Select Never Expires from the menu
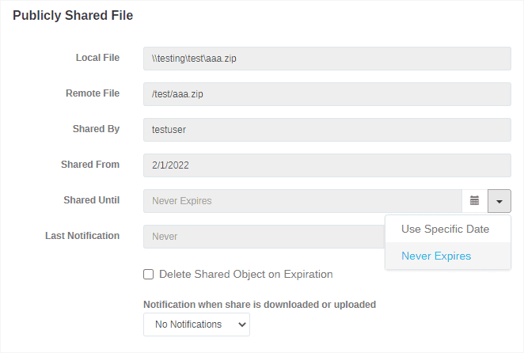 tap(436, 256)
